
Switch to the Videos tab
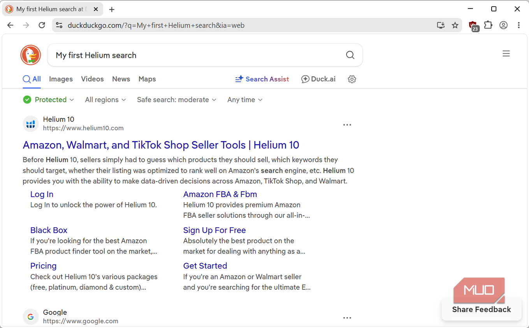92,79
